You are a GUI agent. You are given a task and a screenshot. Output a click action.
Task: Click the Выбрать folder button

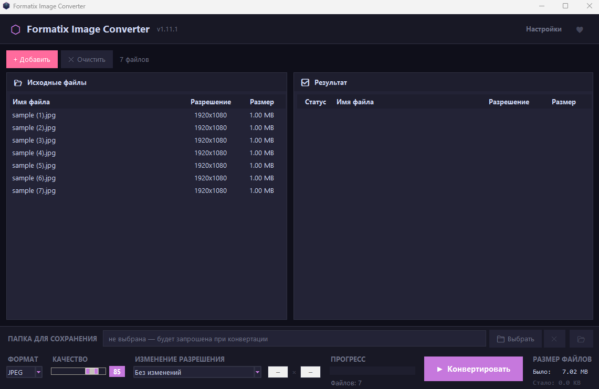coord(516,339)
